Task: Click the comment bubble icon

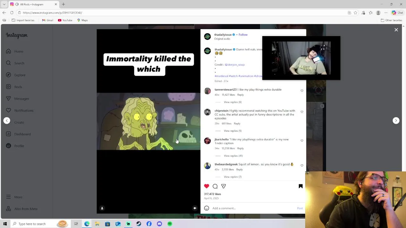Action: (215, 186)
